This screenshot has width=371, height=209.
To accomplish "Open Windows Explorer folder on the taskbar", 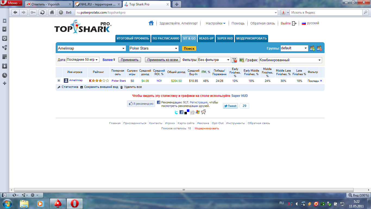I will coord(24,204).
